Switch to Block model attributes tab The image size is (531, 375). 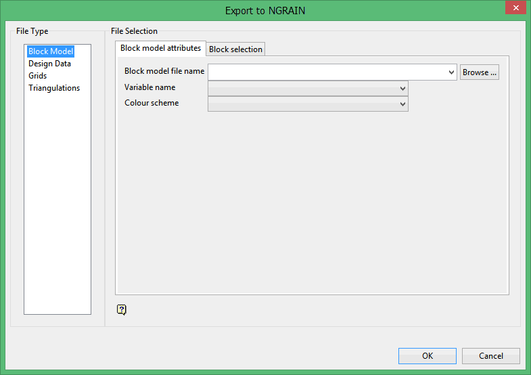tap(160, 48)
